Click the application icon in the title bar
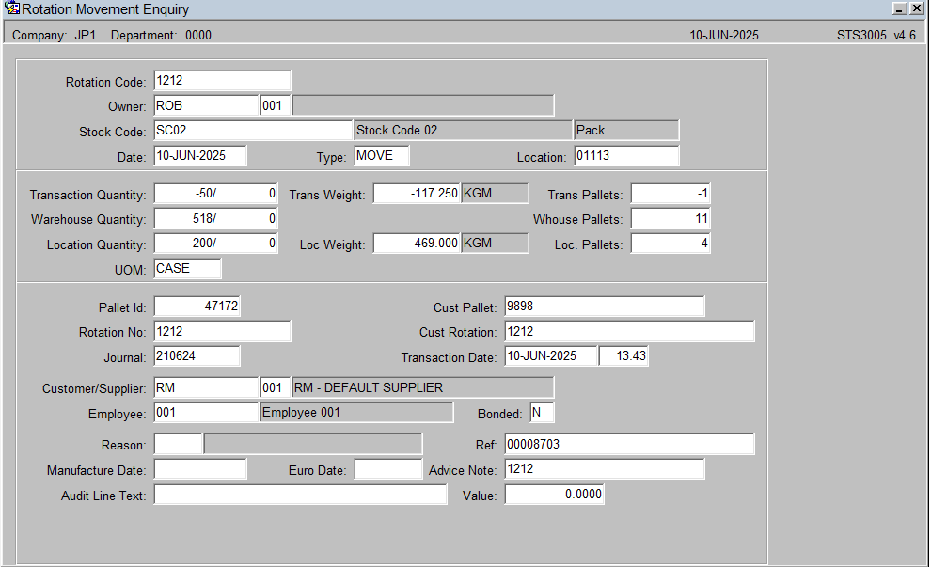The image size is (931, 567). click(12, 8)
